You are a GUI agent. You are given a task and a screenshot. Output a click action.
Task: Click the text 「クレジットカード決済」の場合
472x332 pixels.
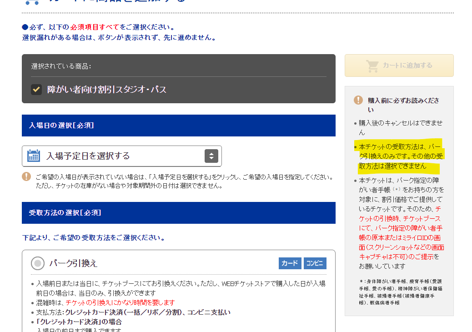click(79, 322)
